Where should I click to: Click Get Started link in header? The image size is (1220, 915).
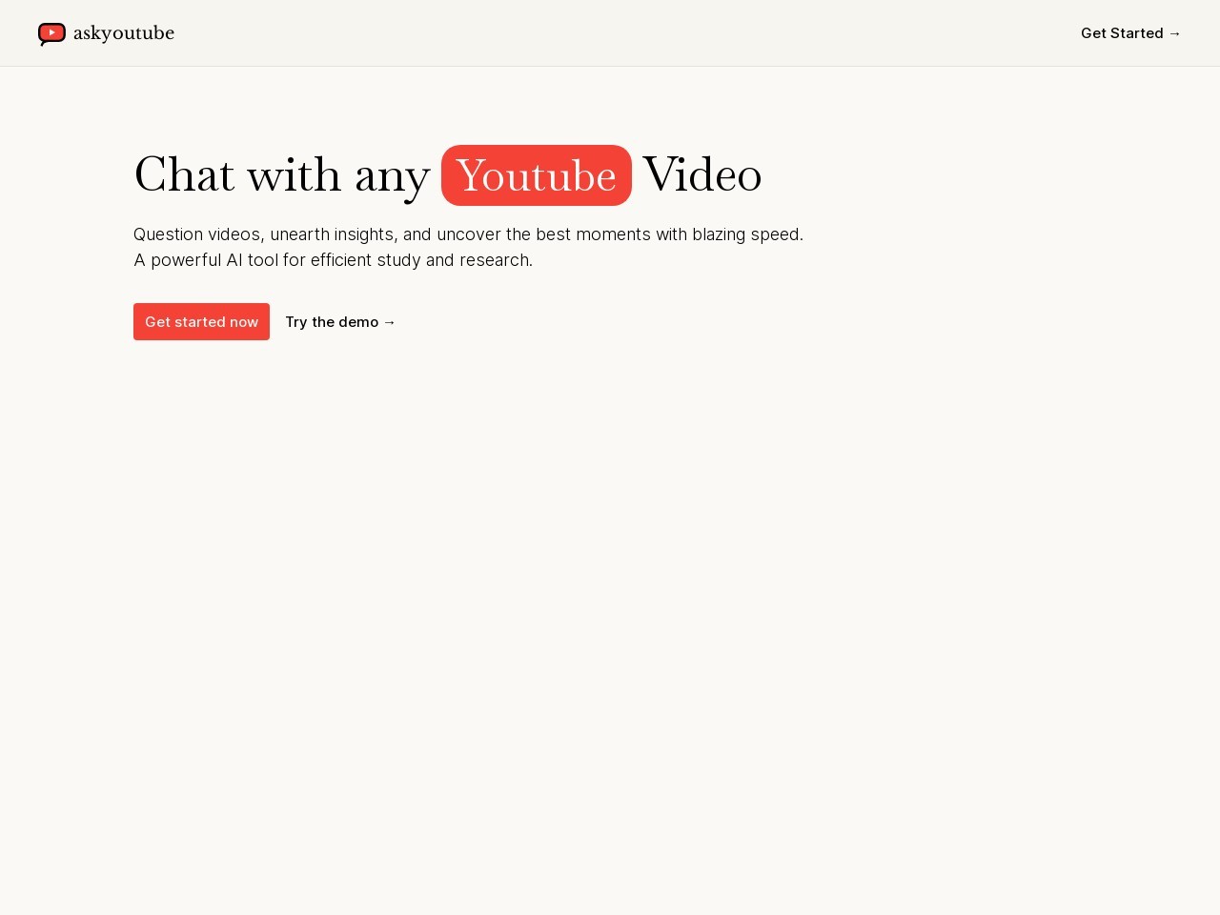pyautogui.click(x=1130, y=33)
